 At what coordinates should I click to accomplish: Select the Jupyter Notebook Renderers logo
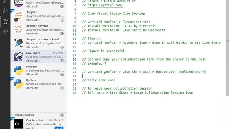click(19, 43)
